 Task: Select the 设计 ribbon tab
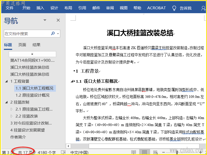click(x=54, y=8)
